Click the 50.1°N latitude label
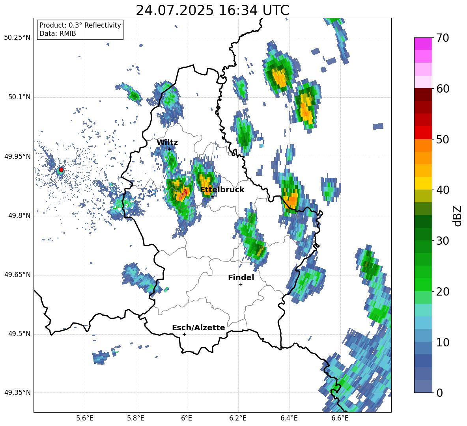The height and width of the screenshot is (426, 467). (20, 97)
